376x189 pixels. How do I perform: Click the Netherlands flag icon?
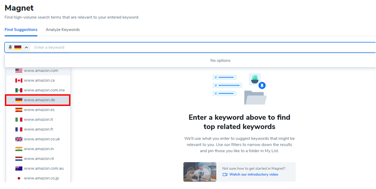[x=19, y=158]
